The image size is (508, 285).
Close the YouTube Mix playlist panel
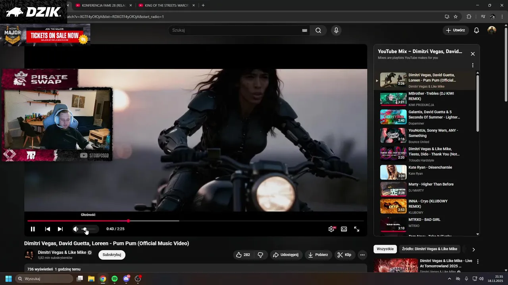[473, 54]
